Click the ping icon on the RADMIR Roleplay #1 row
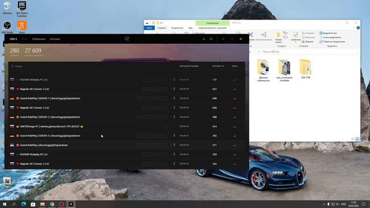 click(x=234, y=80)
